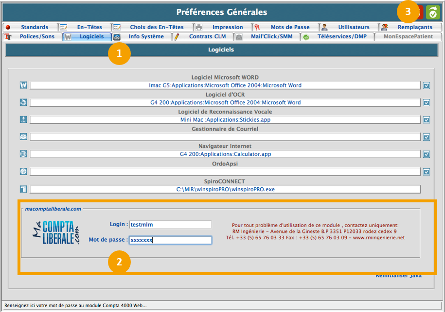Click into the Mot de passe field
The width and height of the screenshot is (445, 312).
[x=170, y=240]
